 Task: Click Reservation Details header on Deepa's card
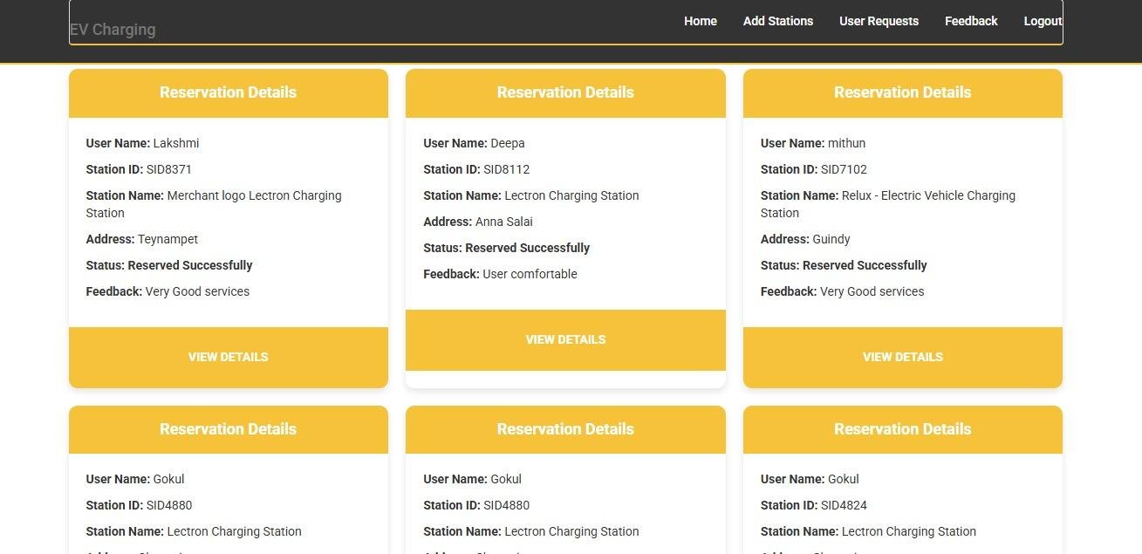[565, 92]
